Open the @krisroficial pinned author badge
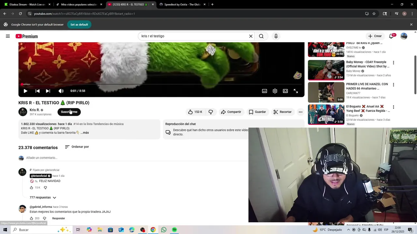 point(41,176)
